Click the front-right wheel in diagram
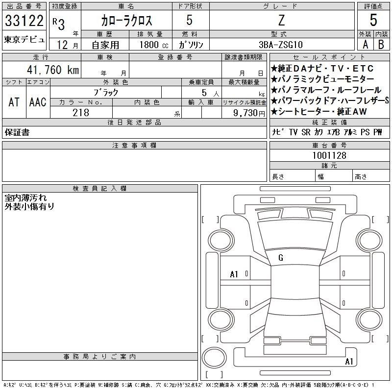The width and height of the screenshot is (392, 392). (369, 241)
